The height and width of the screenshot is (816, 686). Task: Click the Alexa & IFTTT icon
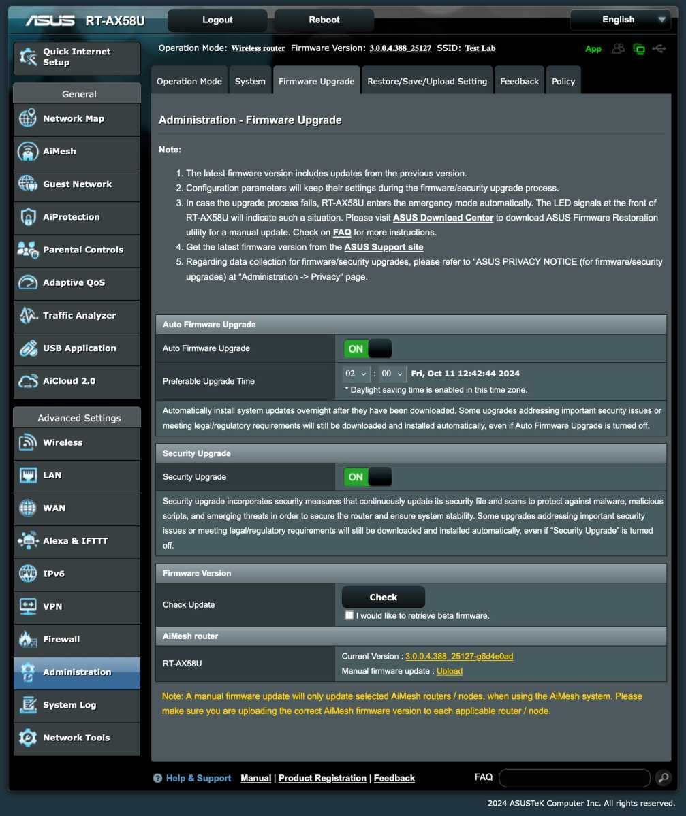coord(28,540)
